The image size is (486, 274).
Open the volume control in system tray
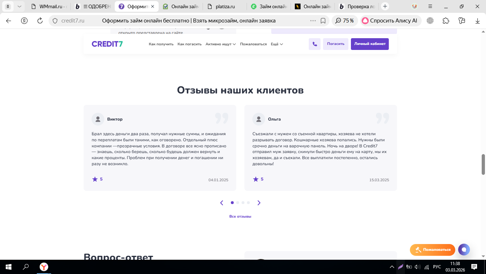(x=417, y=267)
